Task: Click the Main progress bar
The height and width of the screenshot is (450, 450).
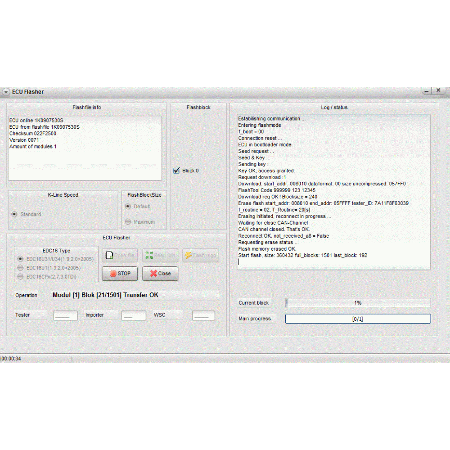Action: [x=358, y=319]
